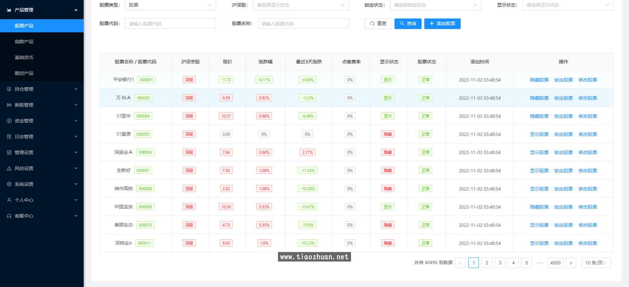This screenshot has width=629, height=287.
Task: Click the reload icon on 重置 button
Action: (x=372, y=23)
